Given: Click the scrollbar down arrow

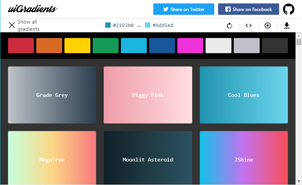Looking at the screenshot, I should (299, 181).
